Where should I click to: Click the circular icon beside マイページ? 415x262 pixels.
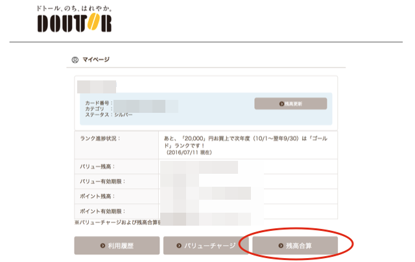point(75,60)
